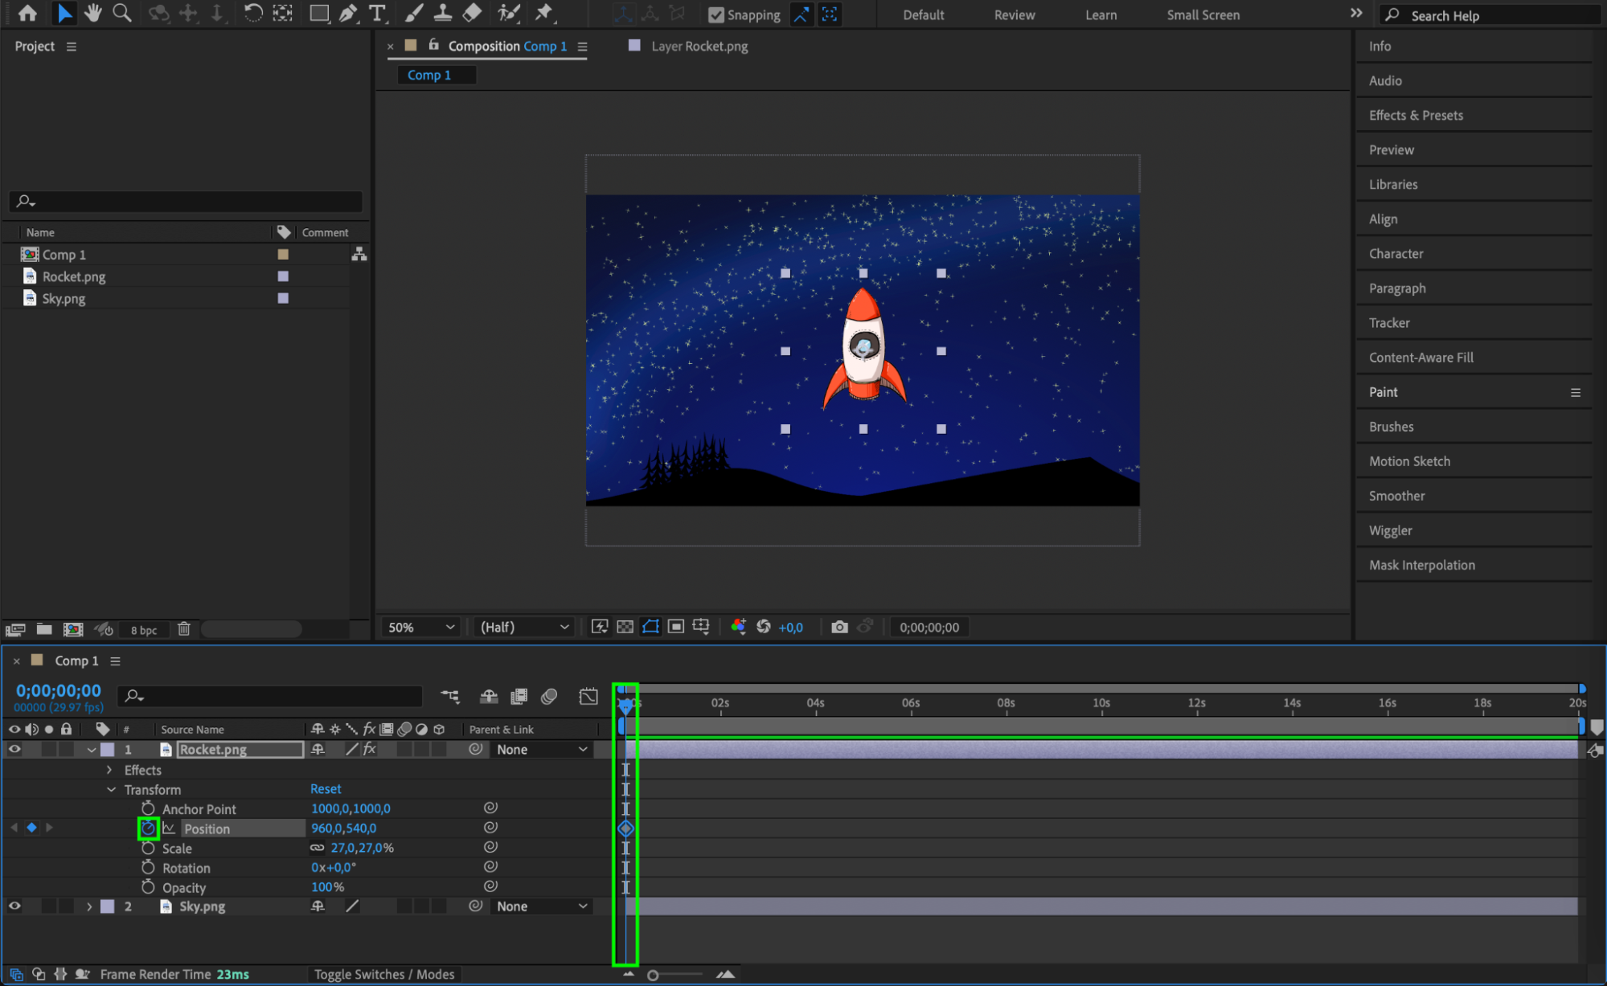The image size is (1607, 986).
Task: Click the Home icon
Action: [x=27, y=13]
